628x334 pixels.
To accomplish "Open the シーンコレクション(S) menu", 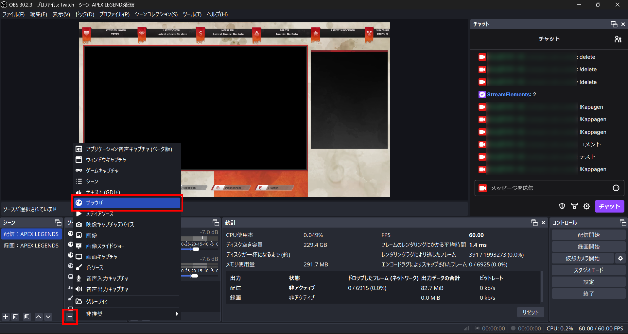I will pos(156,14).
